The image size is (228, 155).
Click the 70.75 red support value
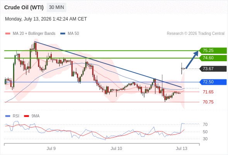(x=208, y=102)
